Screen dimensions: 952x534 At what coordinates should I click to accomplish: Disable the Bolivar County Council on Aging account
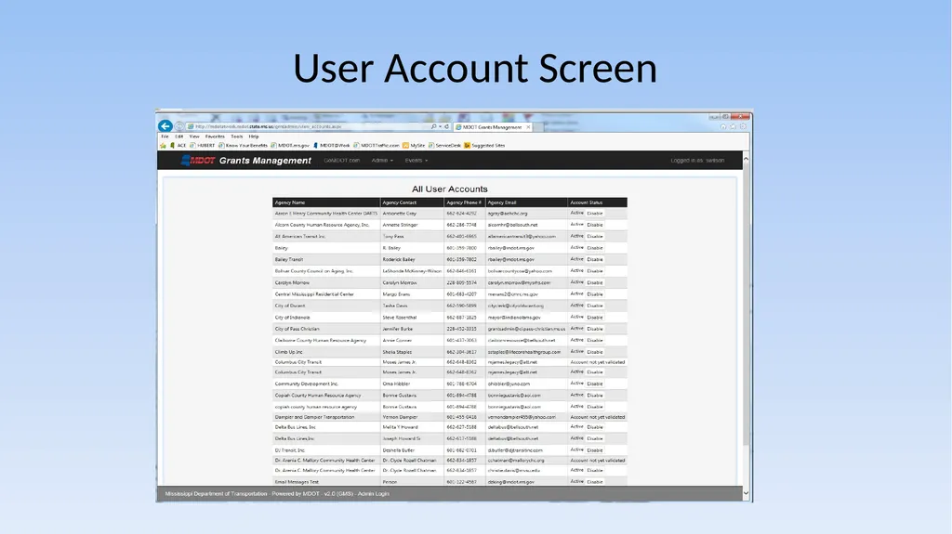595,271
